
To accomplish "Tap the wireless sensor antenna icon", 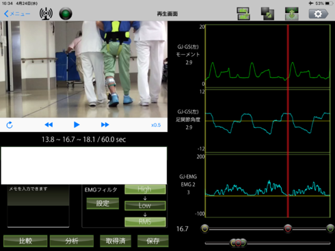I will [x=46, y=14].
